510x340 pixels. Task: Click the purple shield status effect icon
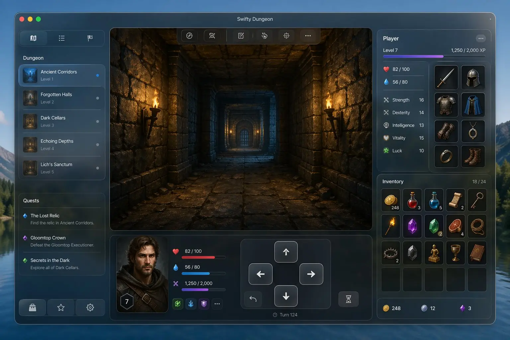click(x=204, y=304)
